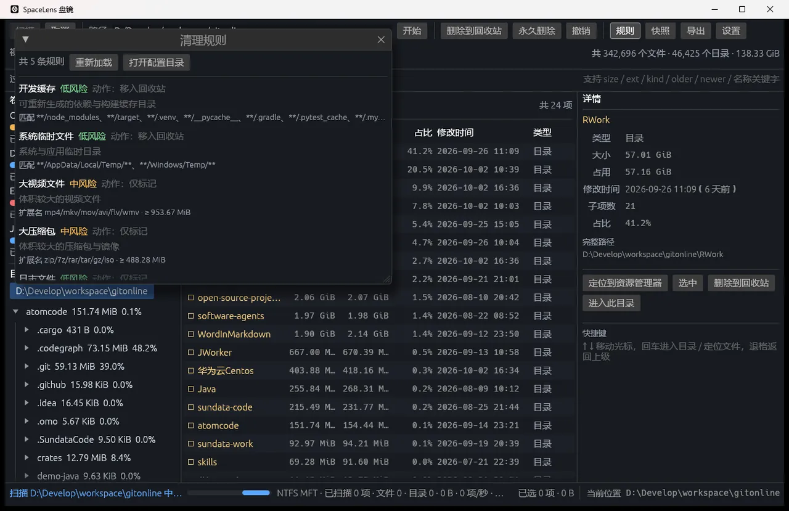Screen dimensions: 789x511
Task: Open the 快照 snapshot view
Action: (661, 31)
